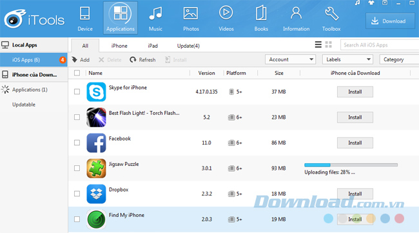419x233 pixels.
Task: Open the Applications section
Action: click(x=121, y=18)
